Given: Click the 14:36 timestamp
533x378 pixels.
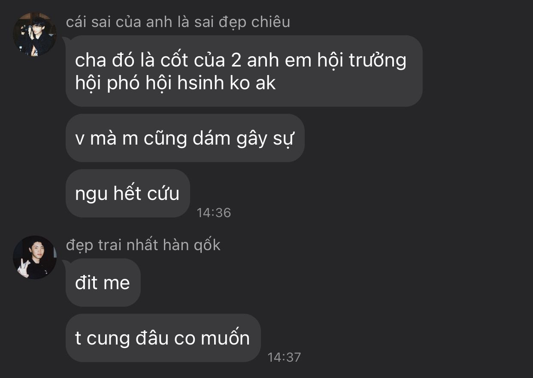Looking at the screenshot, I should click(214, 212).
